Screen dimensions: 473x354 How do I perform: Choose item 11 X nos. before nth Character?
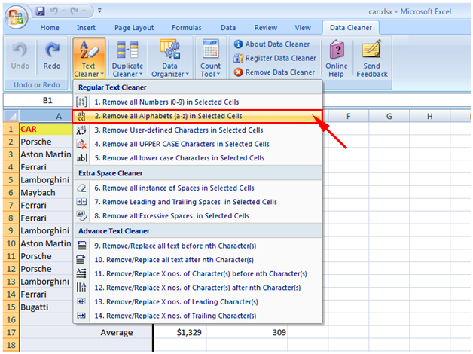point(198,274)
